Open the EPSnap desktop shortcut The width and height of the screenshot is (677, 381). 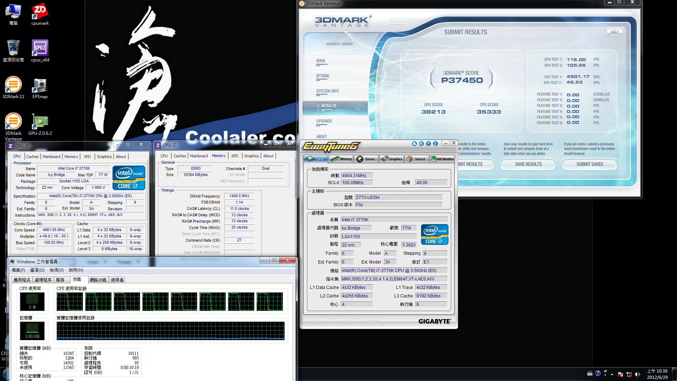(40, 87)
